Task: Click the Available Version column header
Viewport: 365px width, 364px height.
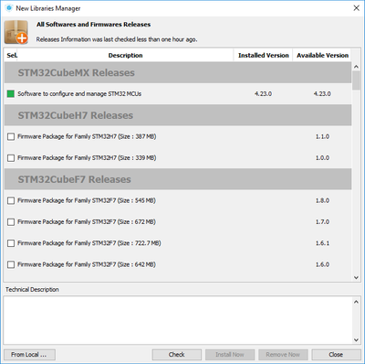Action: click(322, 55)
